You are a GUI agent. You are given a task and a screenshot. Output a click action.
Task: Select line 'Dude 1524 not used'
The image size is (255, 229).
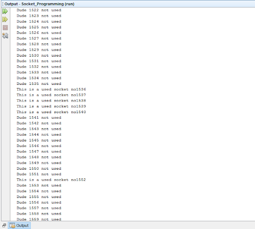[x=39, y=22]
